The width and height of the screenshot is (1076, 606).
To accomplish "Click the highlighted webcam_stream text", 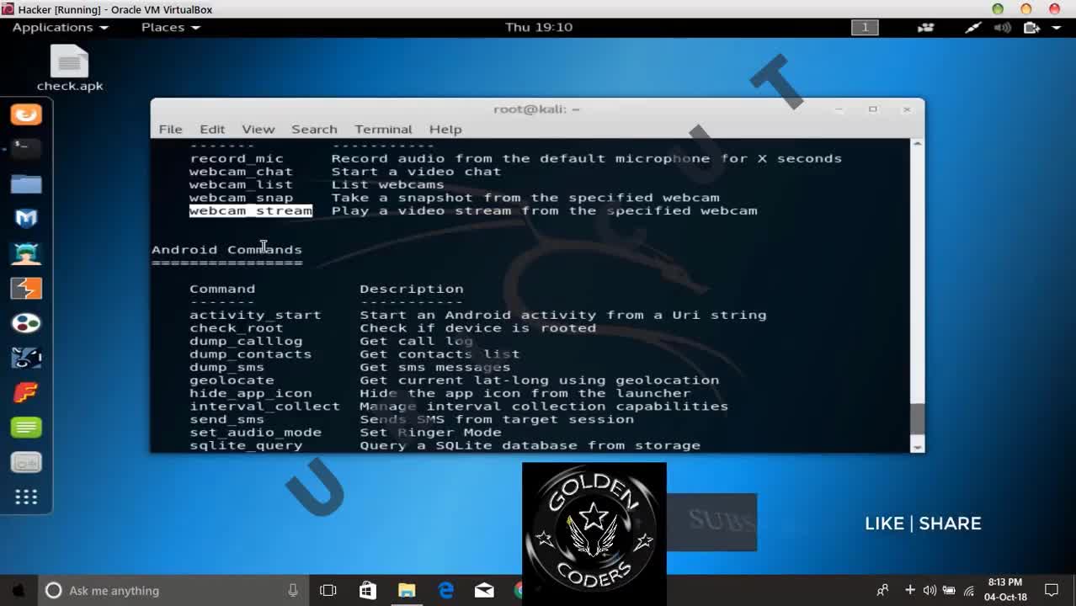I will [x=251, y=210].
